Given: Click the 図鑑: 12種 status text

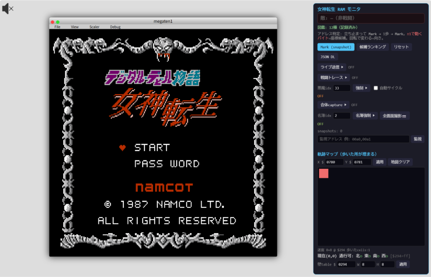Looking at the screenshot, I should click(x=338, y=27).
